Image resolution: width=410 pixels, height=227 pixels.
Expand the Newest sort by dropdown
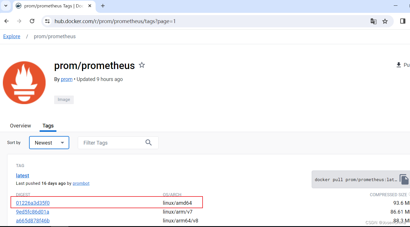49,143
